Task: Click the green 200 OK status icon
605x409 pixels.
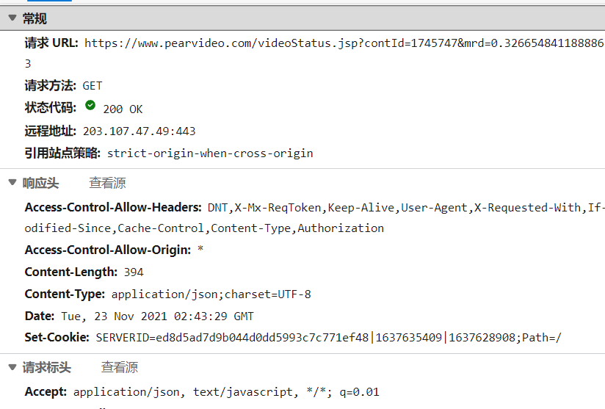Action: 90,105
